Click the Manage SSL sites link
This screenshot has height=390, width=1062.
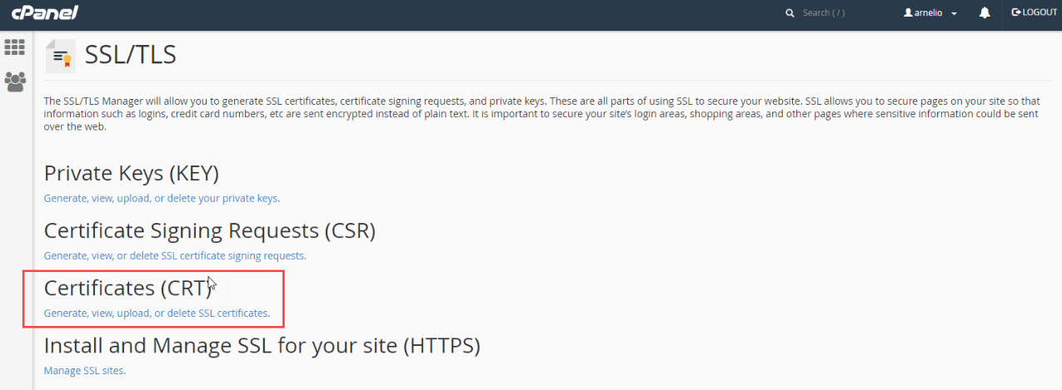pos(84,371)
